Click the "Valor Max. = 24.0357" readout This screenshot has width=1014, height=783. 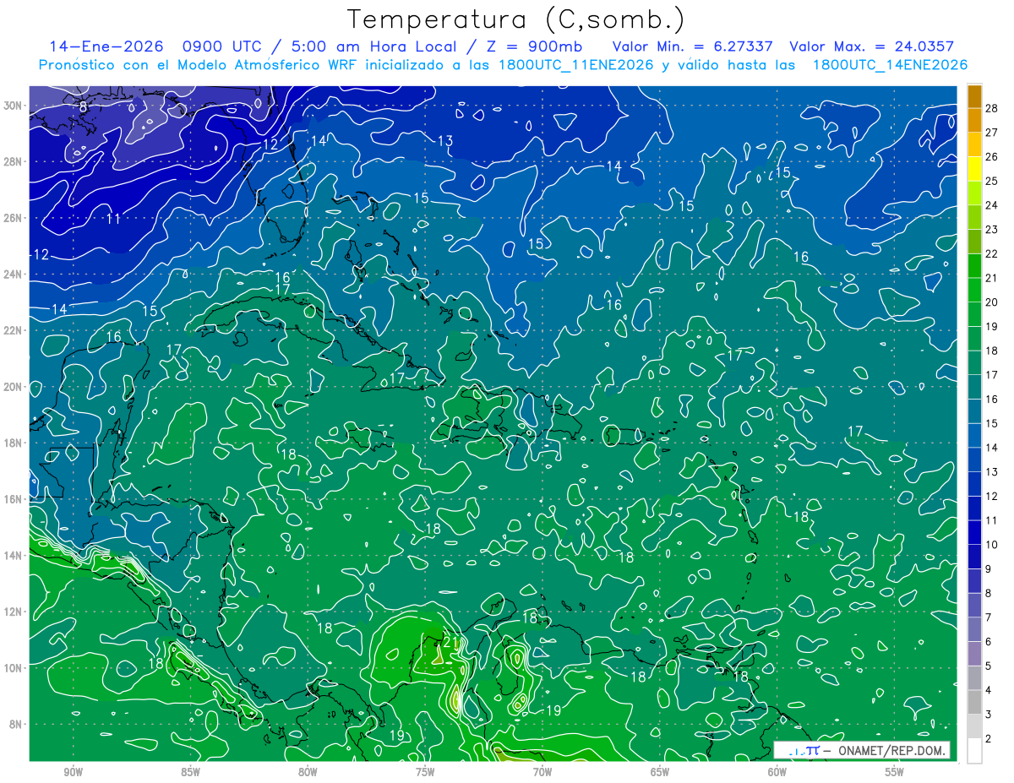point(871,46)
